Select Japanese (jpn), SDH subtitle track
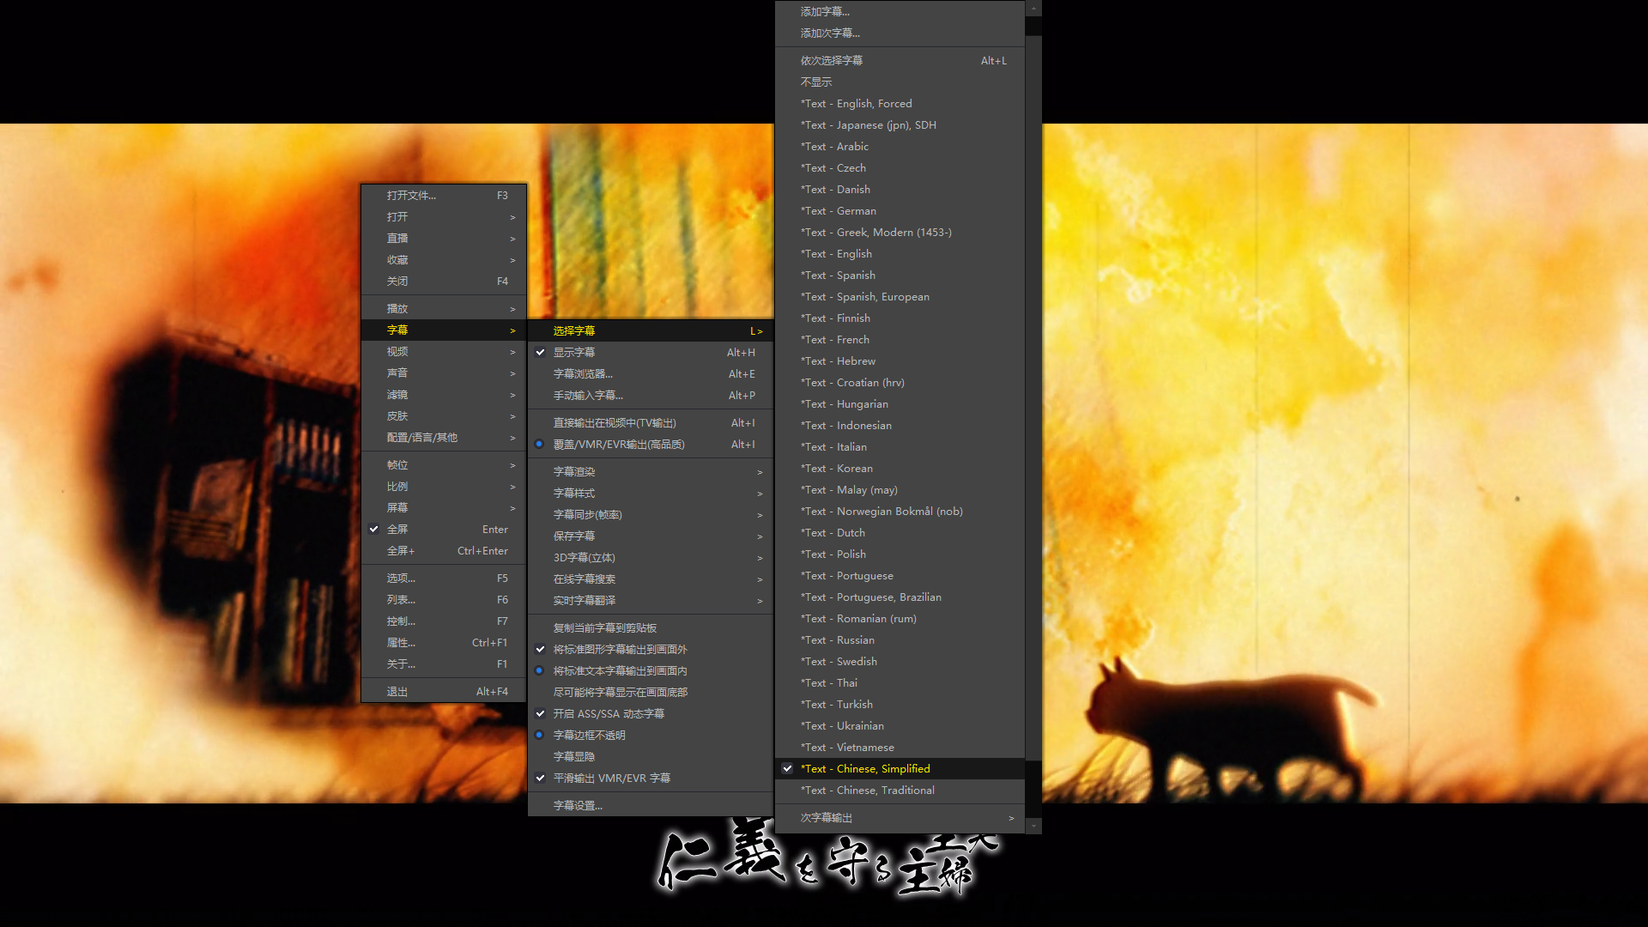This screenshot has width=1648, height=927. click(900, 125)
